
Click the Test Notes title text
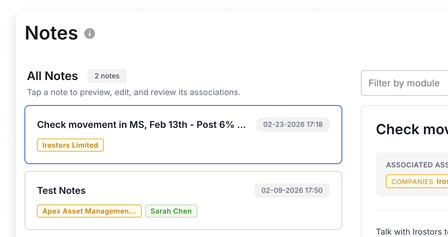pyautogui.click(x=61, y=190)
